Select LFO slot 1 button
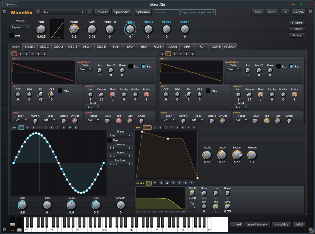 pos(21,127)
